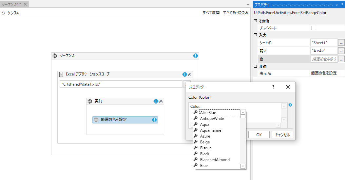Click the autocomplete list scroll-down arrow

243,166
